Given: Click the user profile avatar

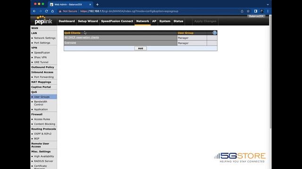Looking at the screenshot, I should tap(261, 11).
